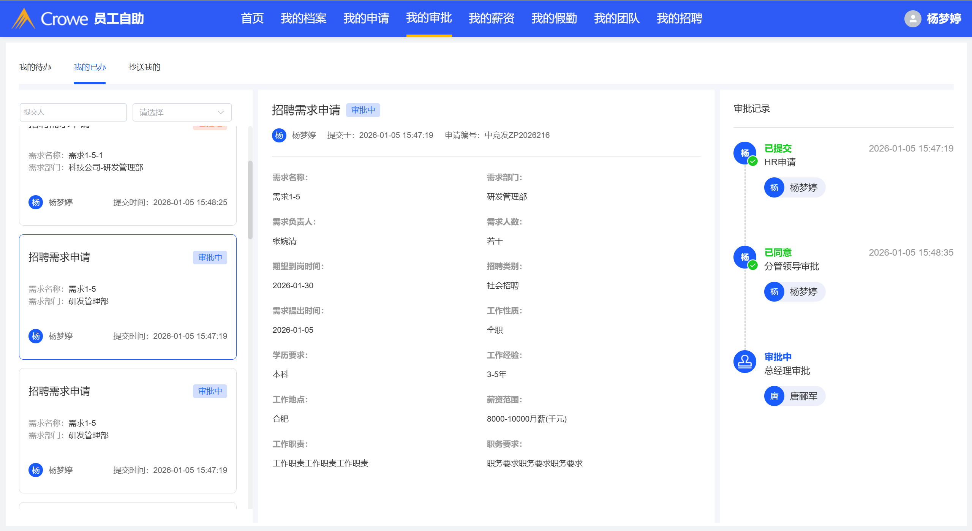Click the 唐 avatar chip for 唐郦军
Viewport: 972px width, 531px height.
[774, 396]
